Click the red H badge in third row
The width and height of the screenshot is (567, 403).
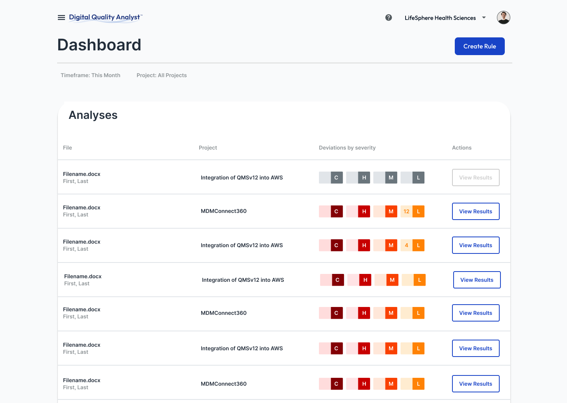point(364,245)
